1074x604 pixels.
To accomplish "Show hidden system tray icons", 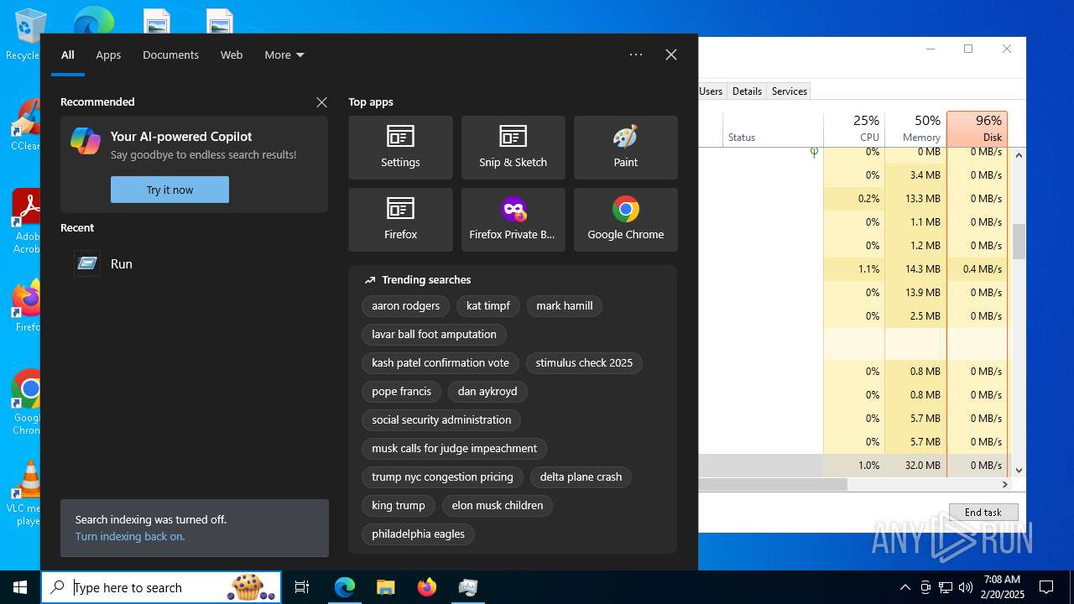I will click(x=905, y=587).
